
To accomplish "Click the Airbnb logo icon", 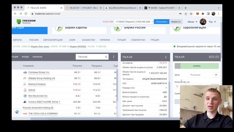I will (25, 90).
